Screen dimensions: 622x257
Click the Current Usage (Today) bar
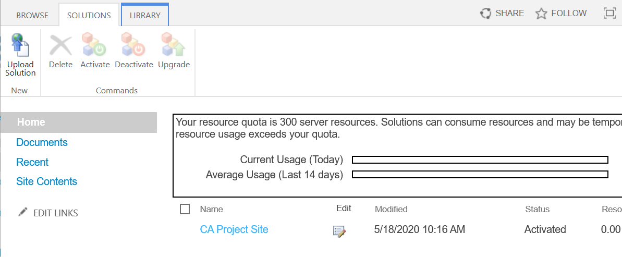(480, 160)
